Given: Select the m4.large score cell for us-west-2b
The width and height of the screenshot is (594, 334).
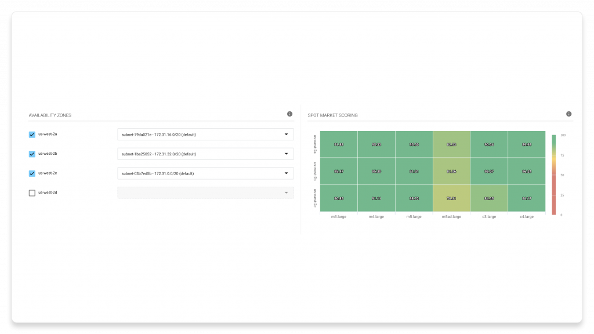Looking at the screenshot, I should [376, 171].
